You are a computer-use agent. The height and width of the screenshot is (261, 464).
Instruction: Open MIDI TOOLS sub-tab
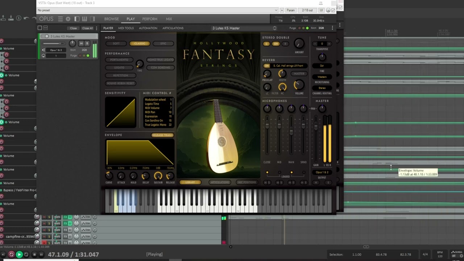(126, 28)
